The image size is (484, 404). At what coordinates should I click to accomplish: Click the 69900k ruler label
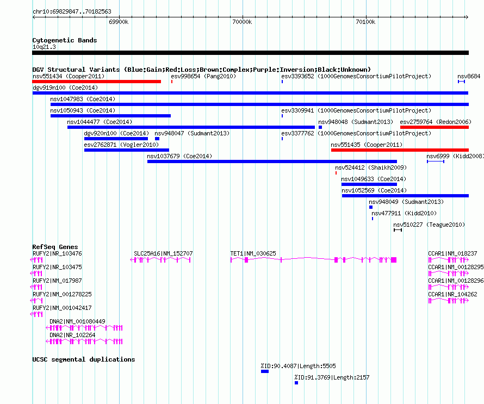click(x=119, y=22)
